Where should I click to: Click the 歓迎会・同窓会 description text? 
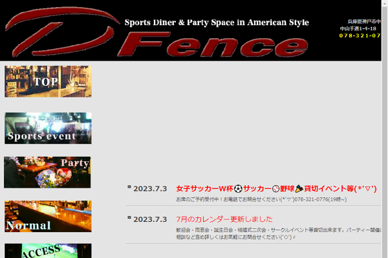(279, 230)
